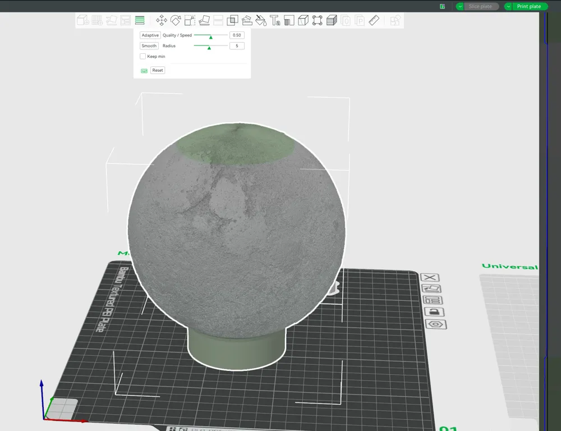The height and width of the screenshot is (431, 561).
Task: Select the Cut tool
Action: click(219, 20)
